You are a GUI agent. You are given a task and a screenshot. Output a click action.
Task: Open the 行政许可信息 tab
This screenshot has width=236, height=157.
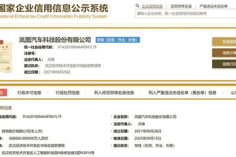click(x=29, y=93)
